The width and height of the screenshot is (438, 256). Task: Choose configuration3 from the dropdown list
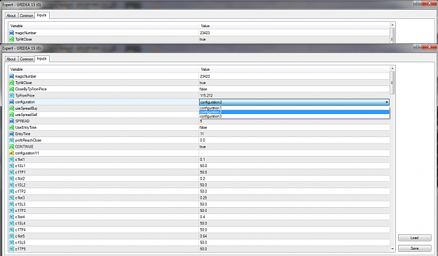294,116
